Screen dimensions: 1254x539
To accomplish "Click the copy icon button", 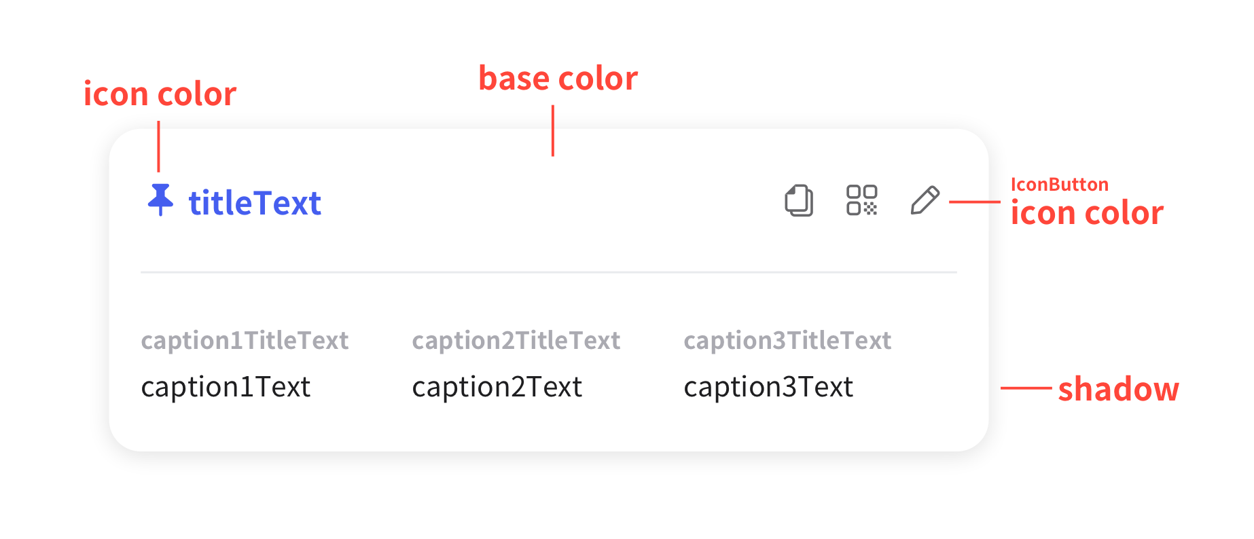I will [799, 200].
